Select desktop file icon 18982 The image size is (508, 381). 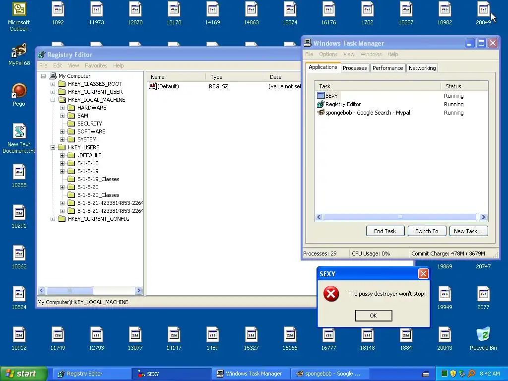444,13
